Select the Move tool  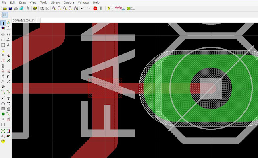[3, 35]
